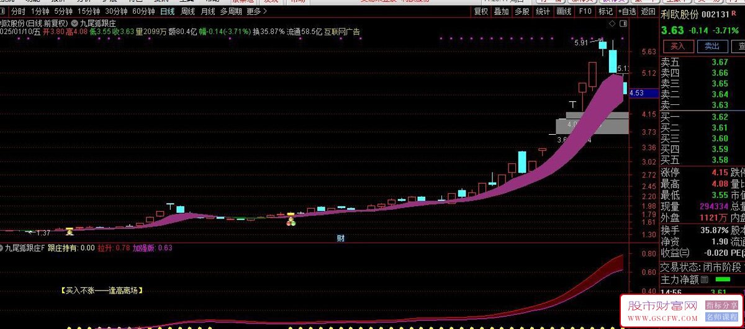This screenshot has height=329, width=745.
Task: Add stock via +自选 button
Action: (626, 11)
